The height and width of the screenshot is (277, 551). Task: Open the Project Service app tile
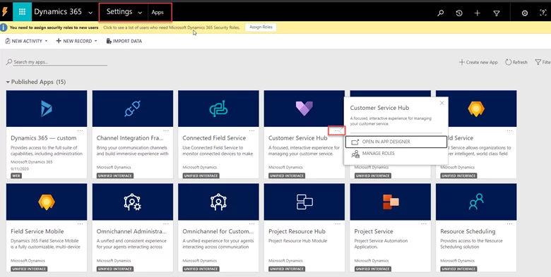pyautogui.click(x=391, y=228)
